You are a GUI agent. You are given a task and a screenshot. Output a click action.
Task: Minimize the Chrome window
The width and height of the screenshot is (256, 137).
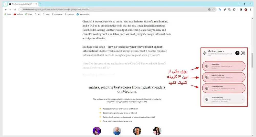(x=238, y=4)
